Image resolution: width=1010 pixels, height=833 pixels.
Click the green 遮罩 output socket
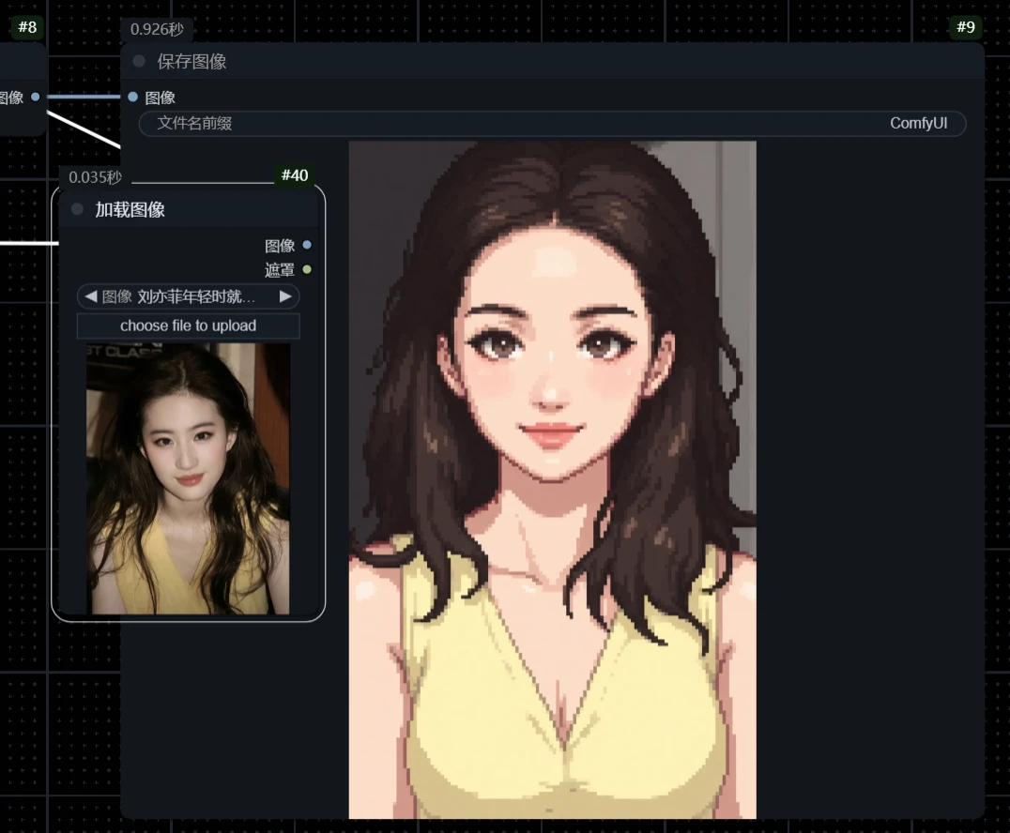pos(307,268)
